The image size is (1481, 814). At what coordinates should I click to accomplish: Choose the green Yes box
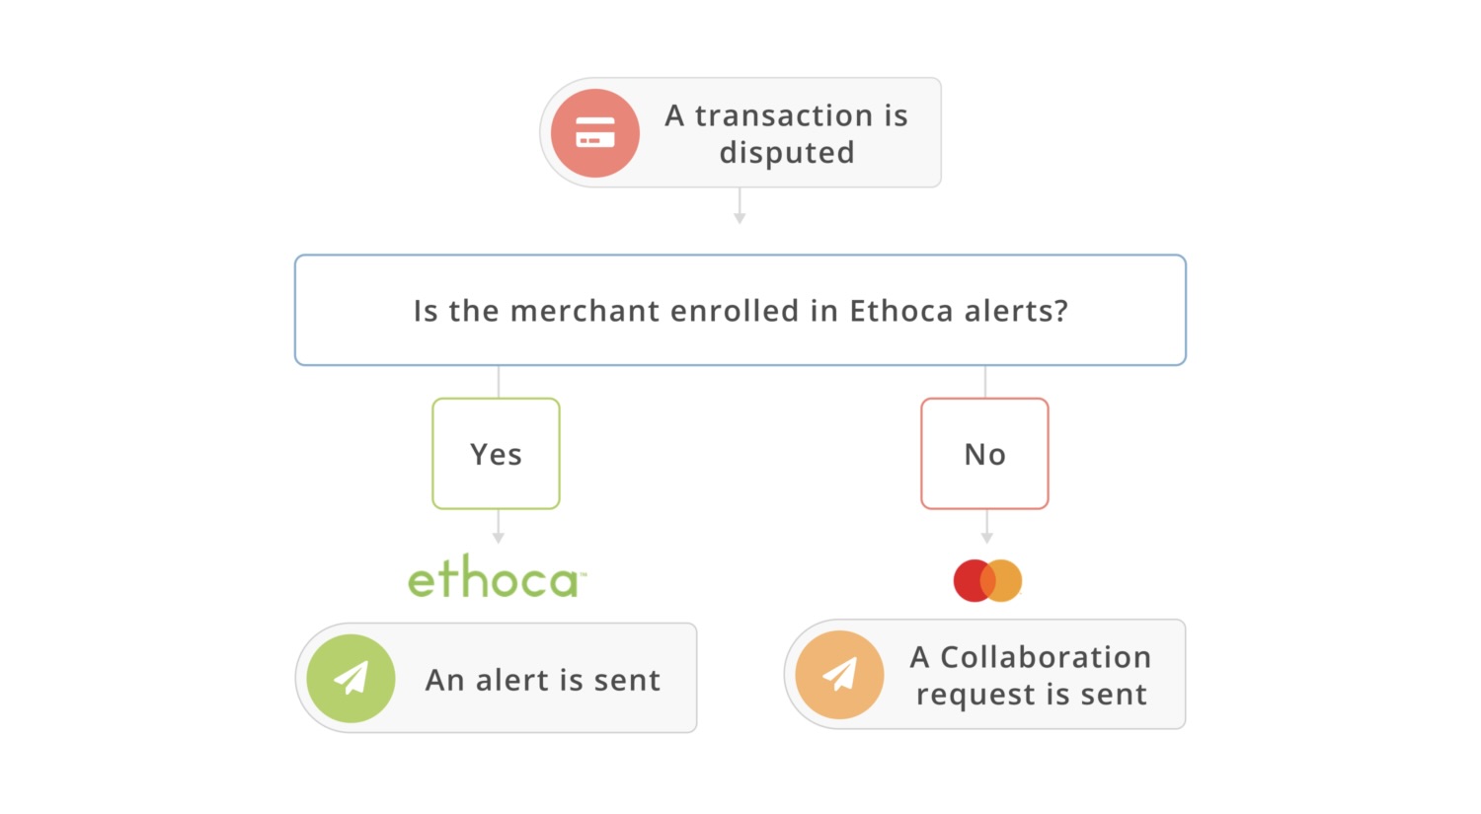coord(496,454)
